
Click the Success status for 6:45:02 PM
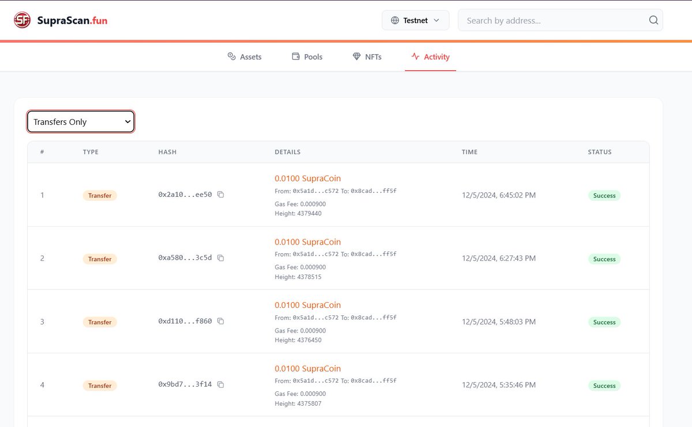(604, 196)
